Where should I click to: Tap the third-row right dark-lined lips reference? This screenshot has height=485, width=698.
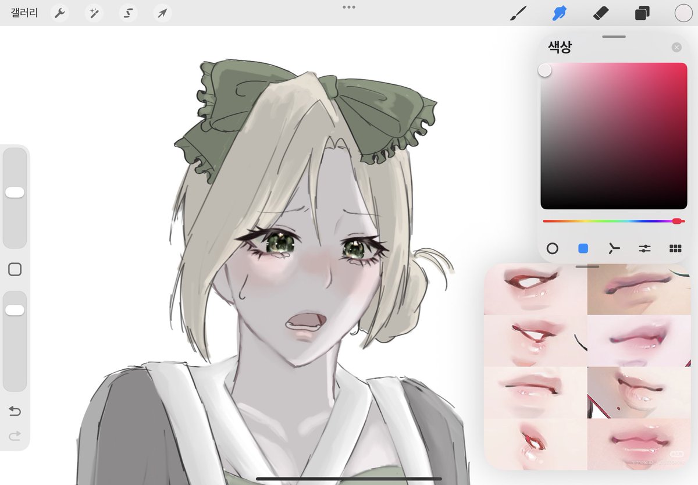click(640, 393)
